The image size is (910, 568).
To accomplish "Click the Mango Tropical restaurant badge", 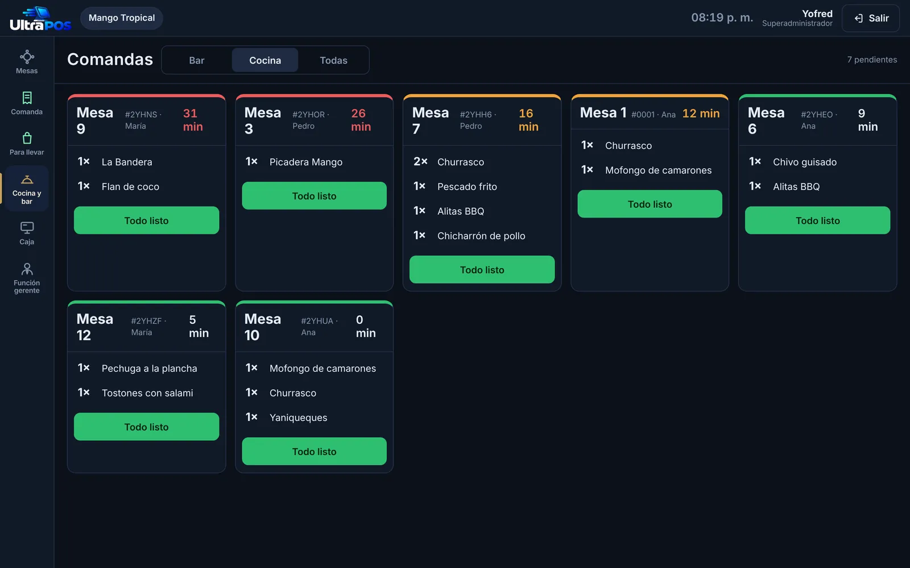I will pos(122,18).
